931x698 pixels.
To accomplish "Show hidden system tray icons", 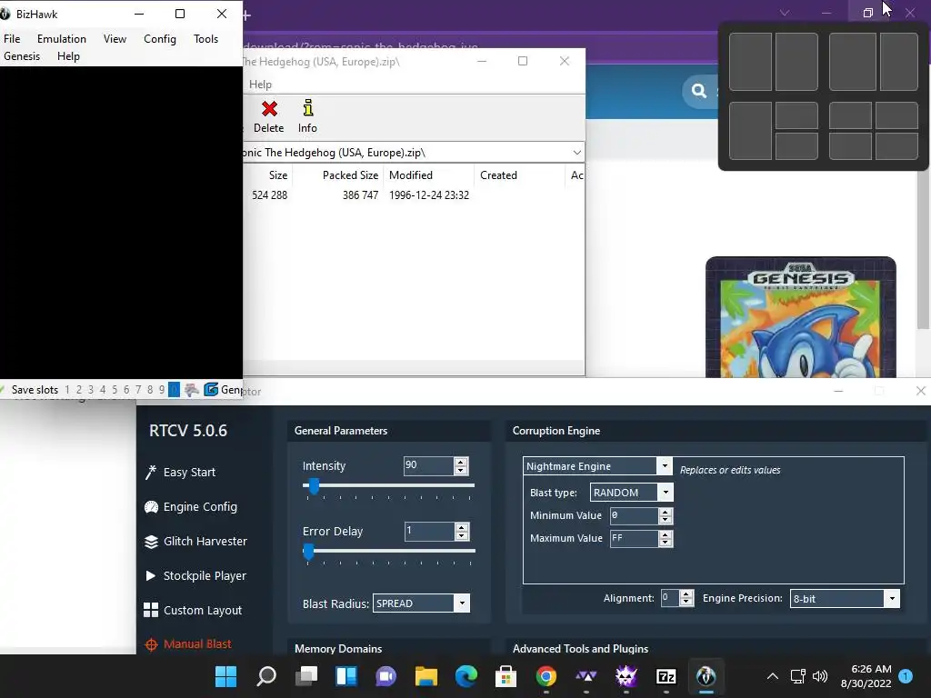I will coord(773,676).
